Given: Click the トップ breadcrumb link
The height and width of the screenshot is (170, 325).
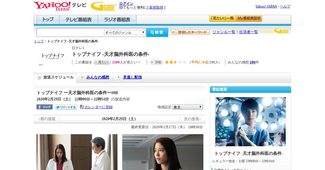Looking at the screenshot, I should tap(39, 41).
